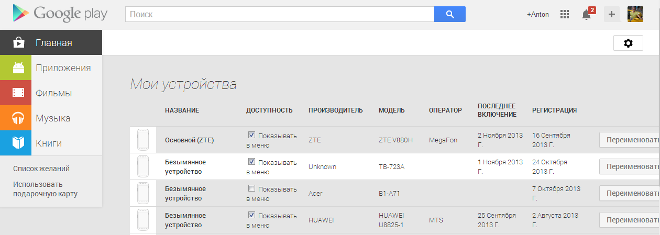The image size is (660, 235).
Task: Click the plus share icon
Action: click(x=611, y=14)
